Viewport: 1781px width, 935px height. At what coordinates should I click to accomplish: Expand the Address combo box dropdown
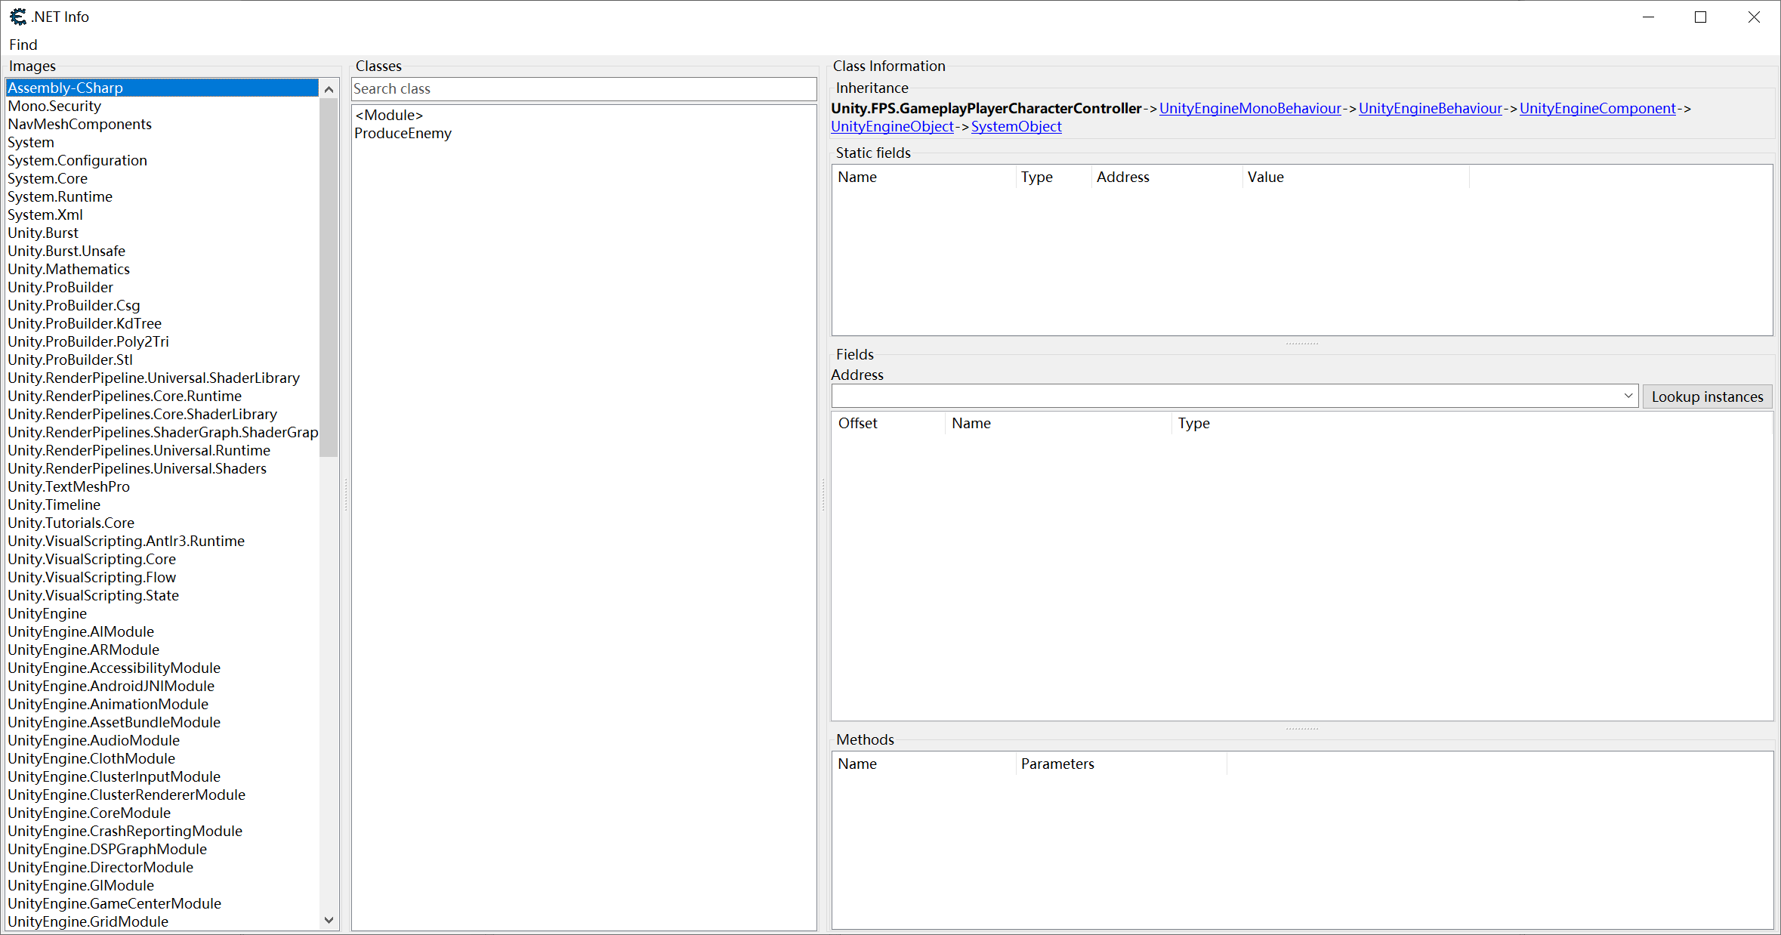1628,397
